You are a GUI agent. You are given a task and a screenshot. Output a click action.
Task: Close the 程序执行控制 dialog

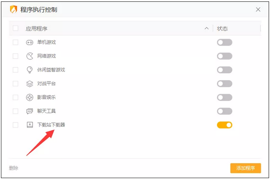[258, 9]
